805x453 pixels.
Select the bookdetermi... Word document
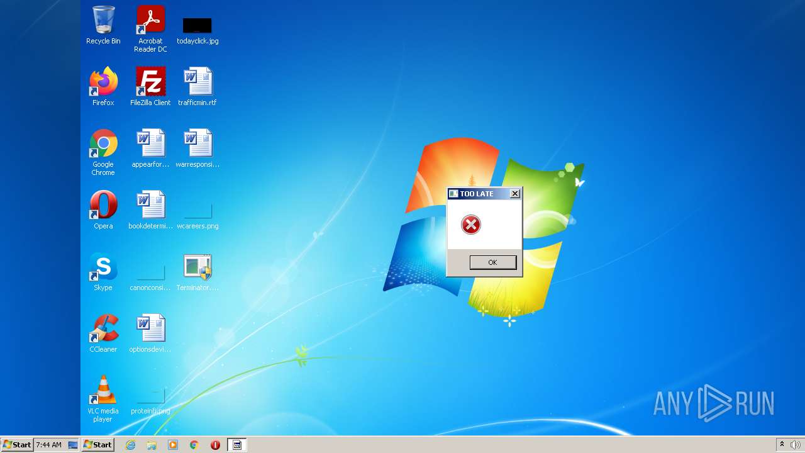pos(150,210)
